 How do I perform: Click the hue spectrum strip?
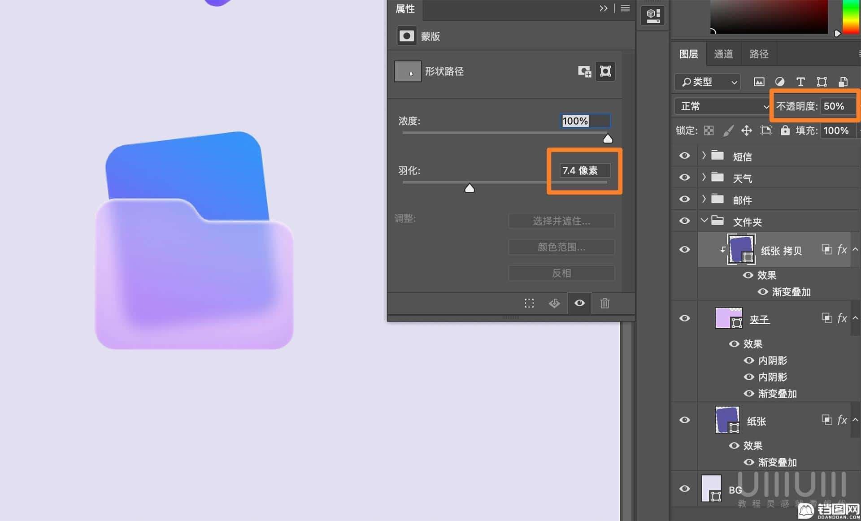pyautogui.click(x=851, y=17)
